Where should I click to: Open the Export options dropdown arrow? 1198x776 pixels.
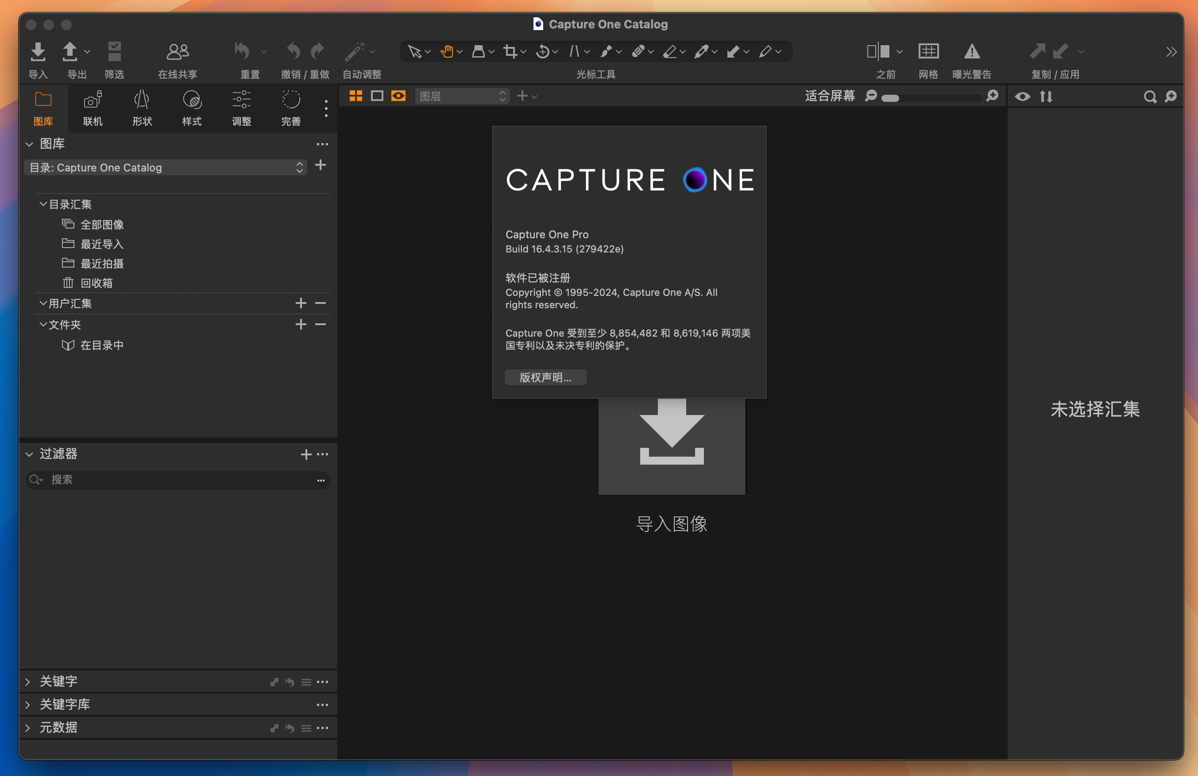click(x=87, y=52)
